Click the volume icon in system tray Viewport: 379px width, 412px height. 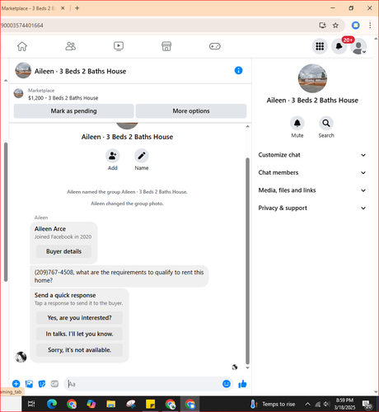point(326,404)
